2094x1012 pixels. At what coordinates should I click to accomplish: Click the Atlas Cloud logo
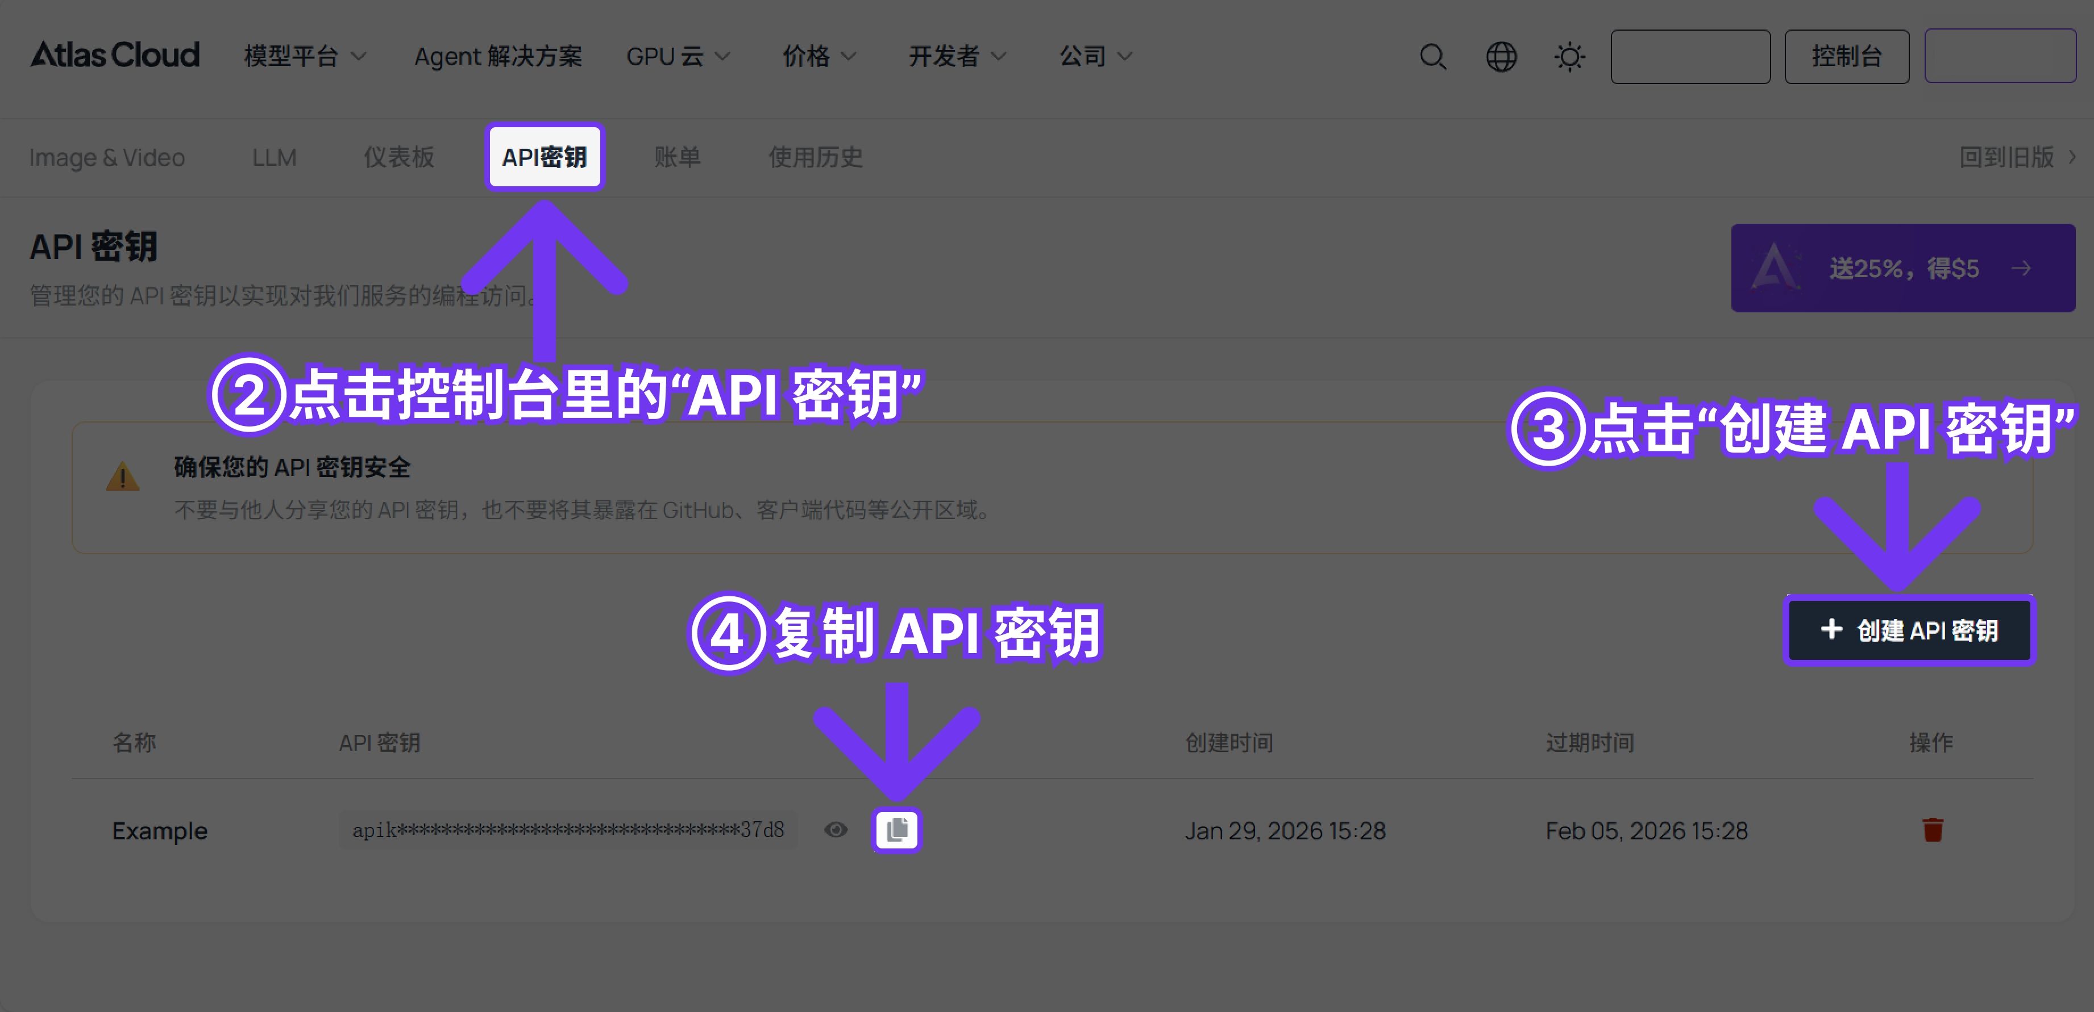[115, 55]
